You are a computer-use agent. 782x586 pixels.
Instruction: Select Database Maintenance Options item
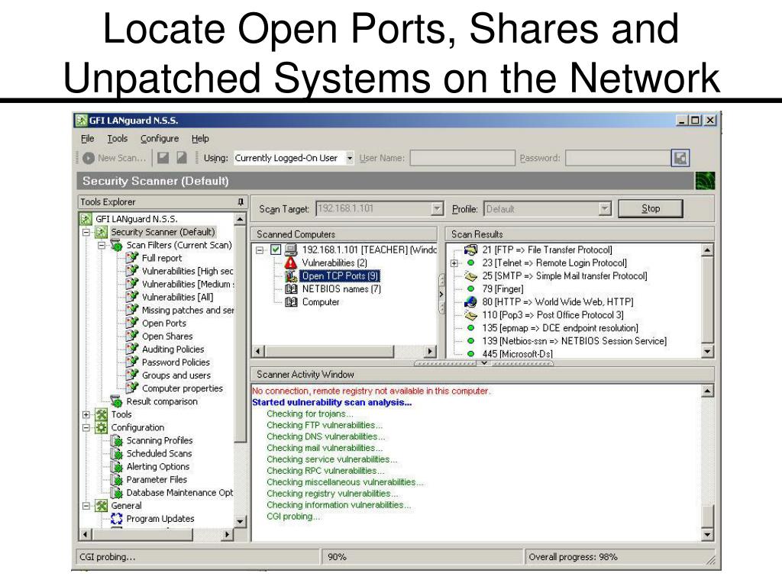tap(179, 492)
